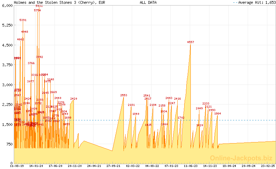276x169 pixels.
Task: Click the 5391 peak value label
Action: [x=23, y=20]
